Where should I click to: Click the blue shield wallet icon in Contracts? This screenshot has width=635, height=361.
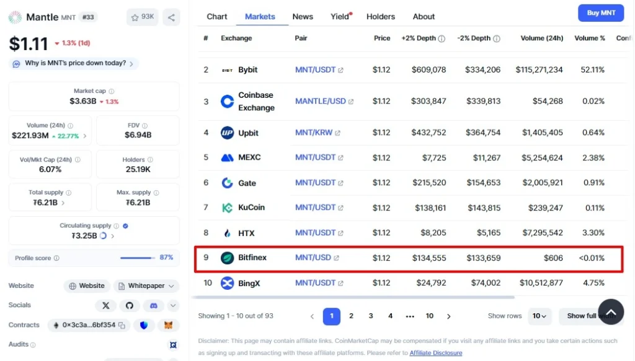coord(144,325)
